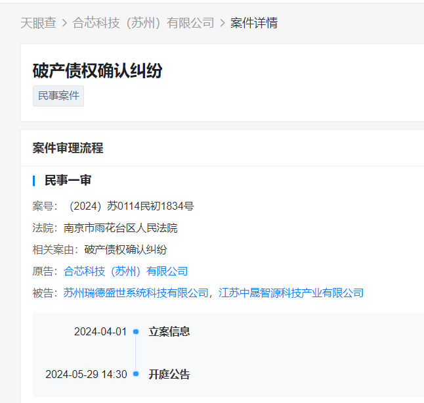Click court name 南京市雨花台区人民法院
Screen dimensions: 424x403
(121, 227)
